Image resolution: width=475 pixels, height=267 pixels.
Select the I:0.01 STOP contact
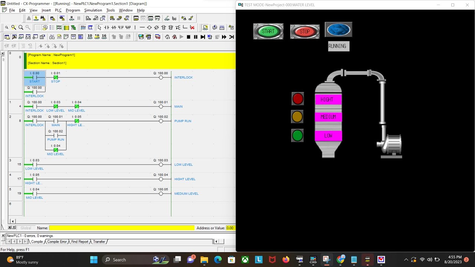click(56, 77)
